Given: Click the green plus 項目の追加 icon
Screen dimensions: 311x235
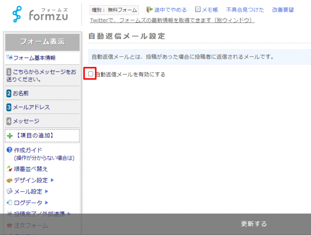Looking at the screenshot, I should pyautogui.click(x=10, y=136).
